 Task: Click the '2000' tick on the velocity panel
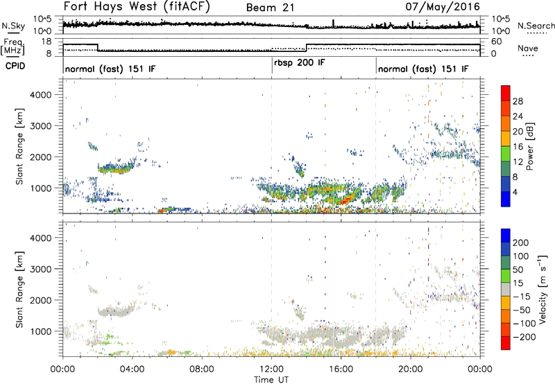(x=40, y=300)
